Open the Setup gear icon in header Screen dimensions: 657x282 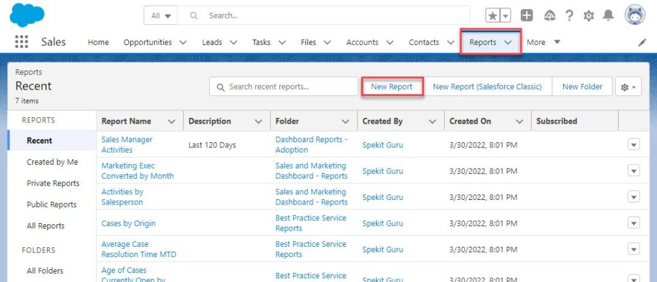(589, 16)
